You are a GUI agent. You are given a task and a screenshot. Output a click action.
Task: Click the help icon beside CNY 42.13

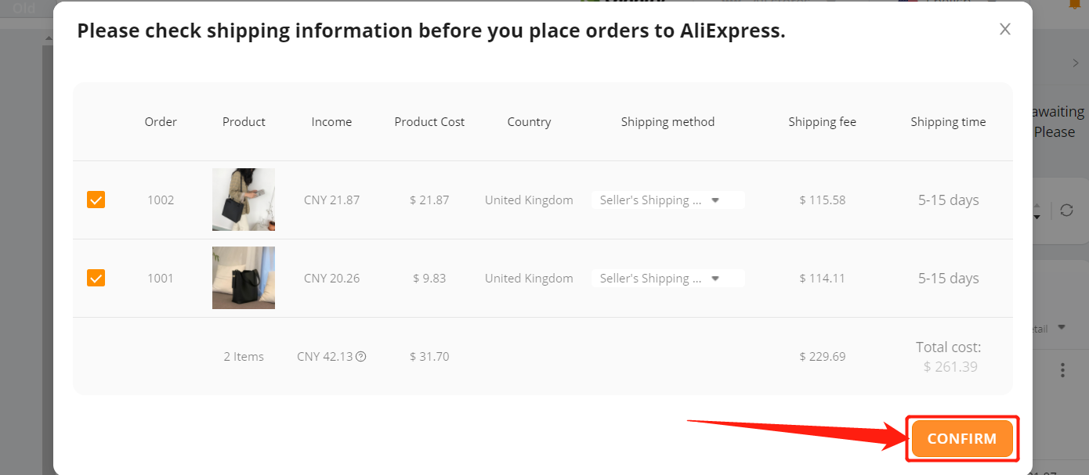click(361, 356)
